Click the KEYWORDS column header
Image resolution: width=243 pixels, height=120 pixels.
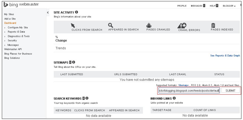[63, 110]
